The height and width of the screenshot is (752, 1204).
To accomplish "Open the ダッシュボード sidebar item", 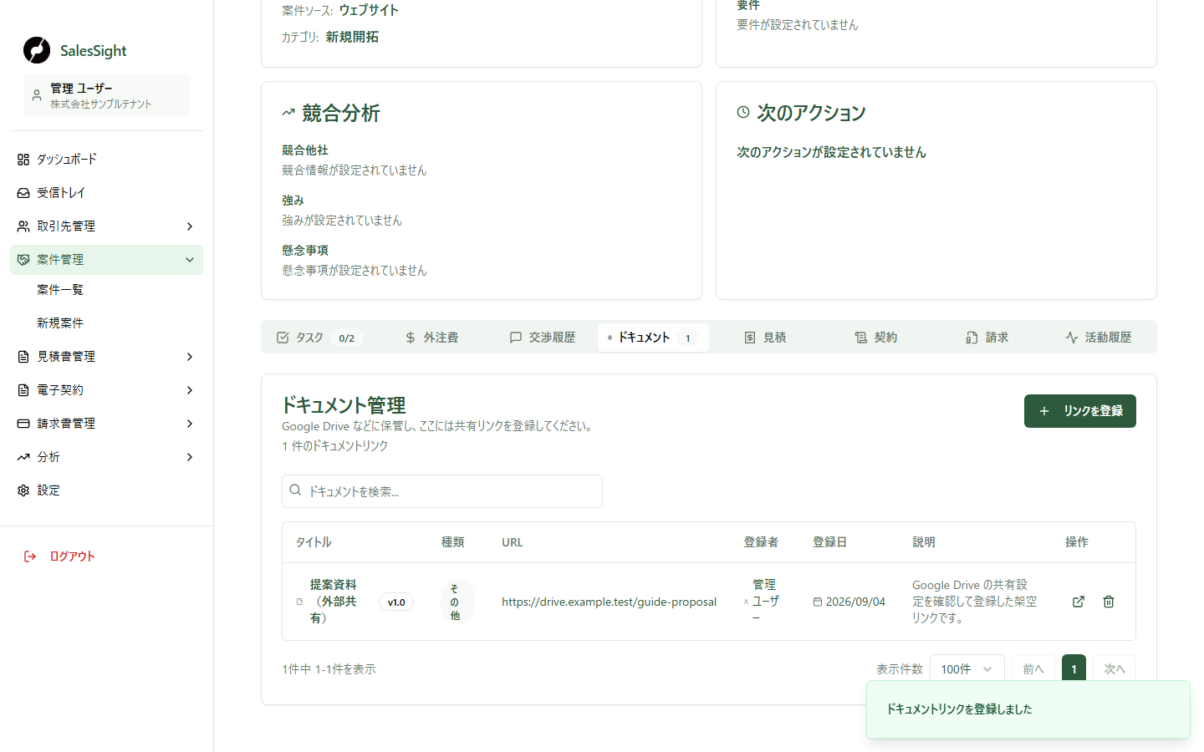I will [x=106, y=160].
